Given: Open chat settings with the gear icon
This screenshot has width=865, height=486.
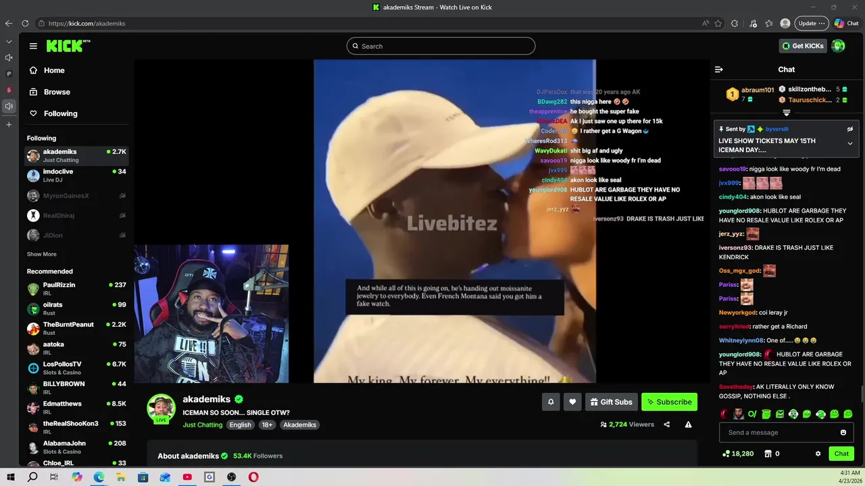Looking at the screenshot, I should (818, 454).
